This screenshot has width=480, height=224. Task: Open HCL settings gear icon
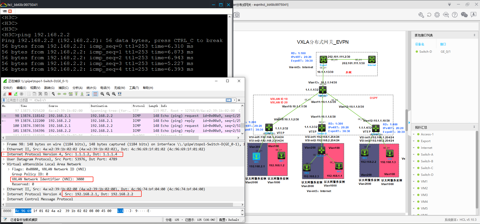point(437,15)
